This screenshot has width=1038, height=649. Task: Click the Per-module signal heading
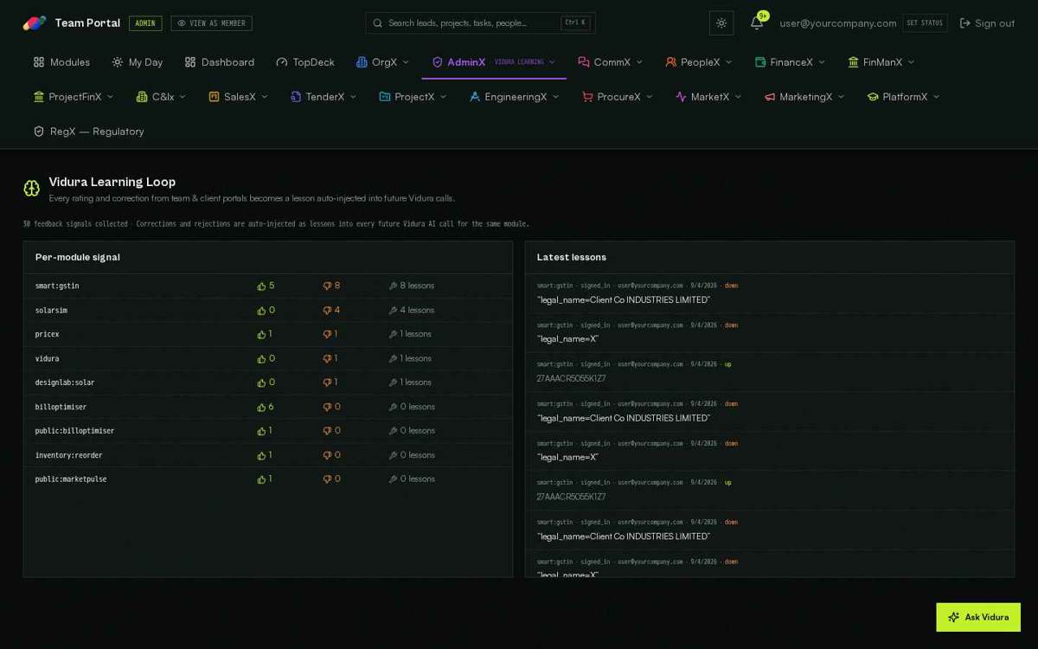(x=78, y=257)
